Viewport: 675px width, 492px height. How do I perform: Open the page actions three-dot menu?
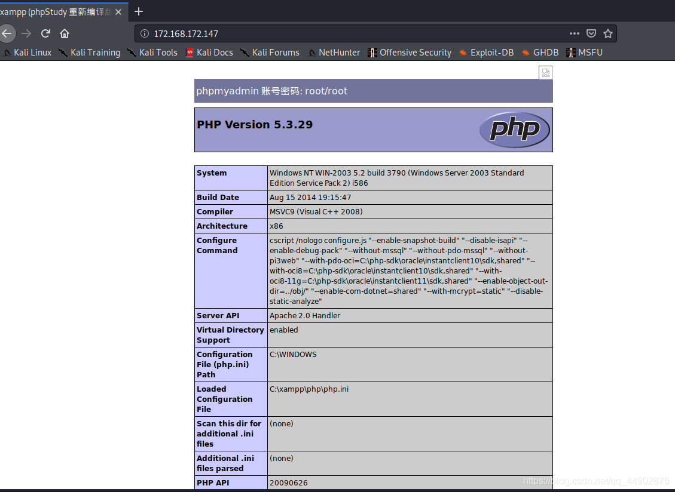pyautogui.click(x=575, y=33)
